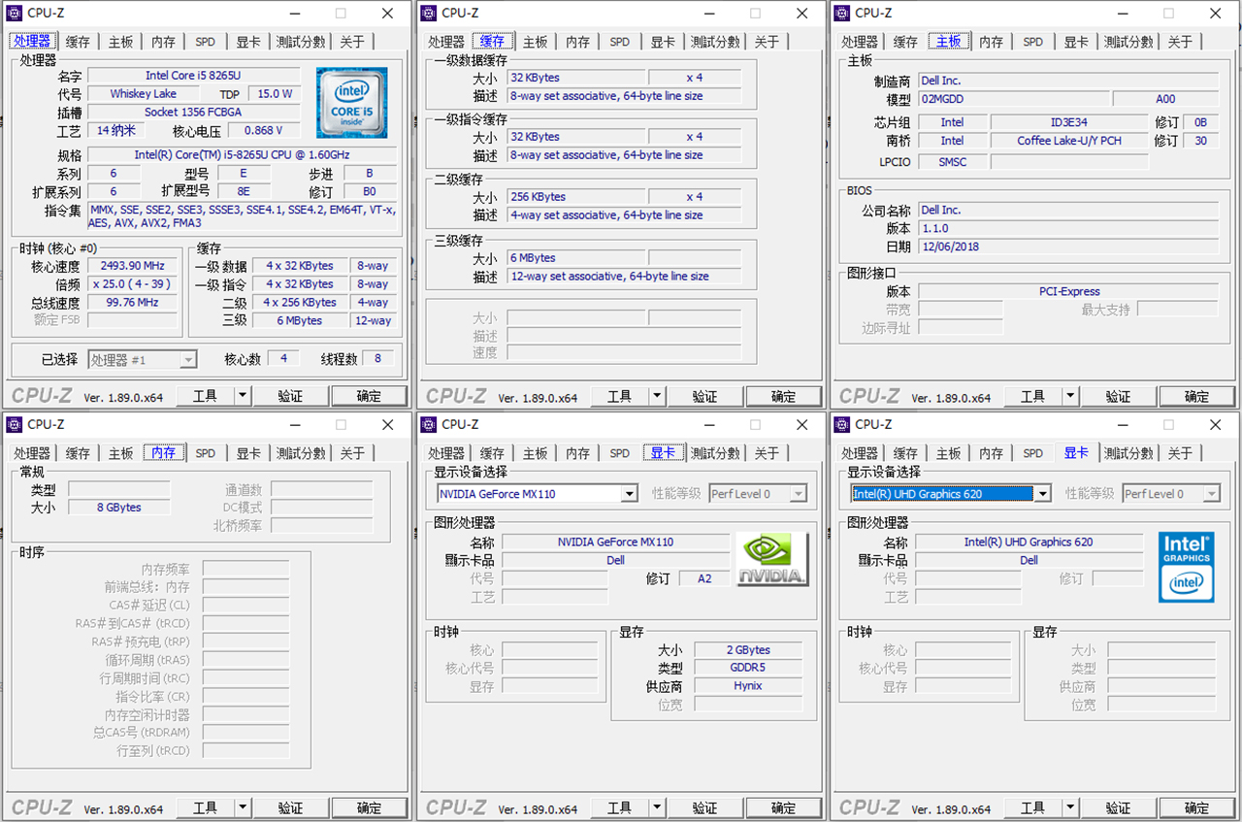Viewport: 1242px width, 822px height.
Task: Click 验证 button in processor info window
Action: pos(290,396)
